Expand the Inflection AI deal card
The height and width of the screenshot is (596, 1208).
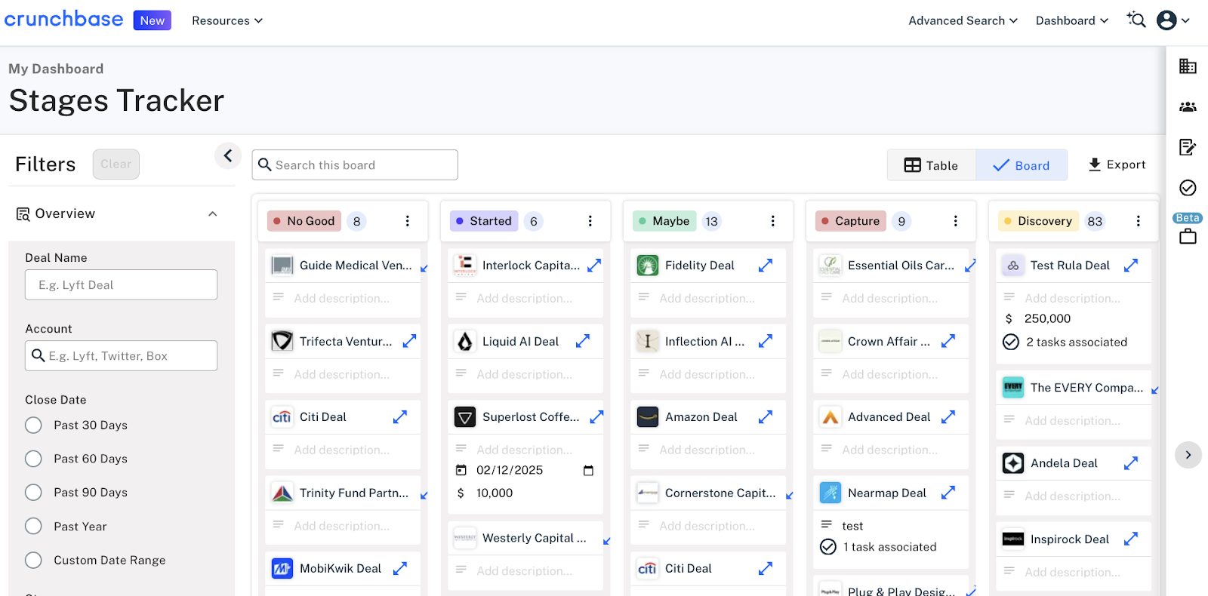pos(765,342)
